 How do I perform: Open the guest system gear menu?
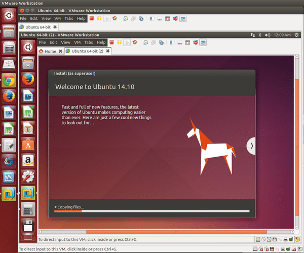coord(296,35)
